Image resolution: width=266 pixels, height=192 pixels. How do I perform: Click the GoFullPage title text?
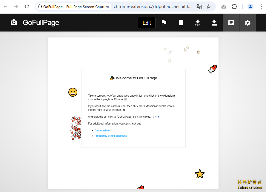tap(41, 23)
